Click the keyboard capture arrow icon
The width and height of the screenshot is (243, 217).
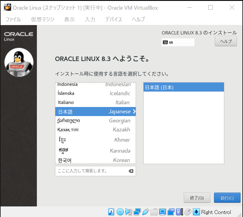pyautogui.click(x=196, y=212)
